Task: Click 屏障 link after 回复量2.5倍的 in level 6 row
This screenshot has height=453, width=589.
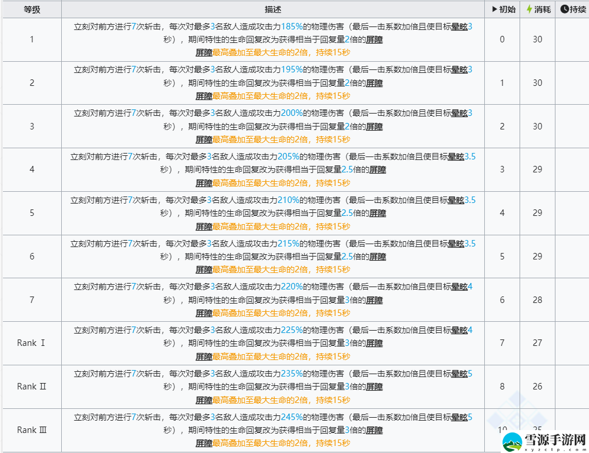Action: coord(378,257)
